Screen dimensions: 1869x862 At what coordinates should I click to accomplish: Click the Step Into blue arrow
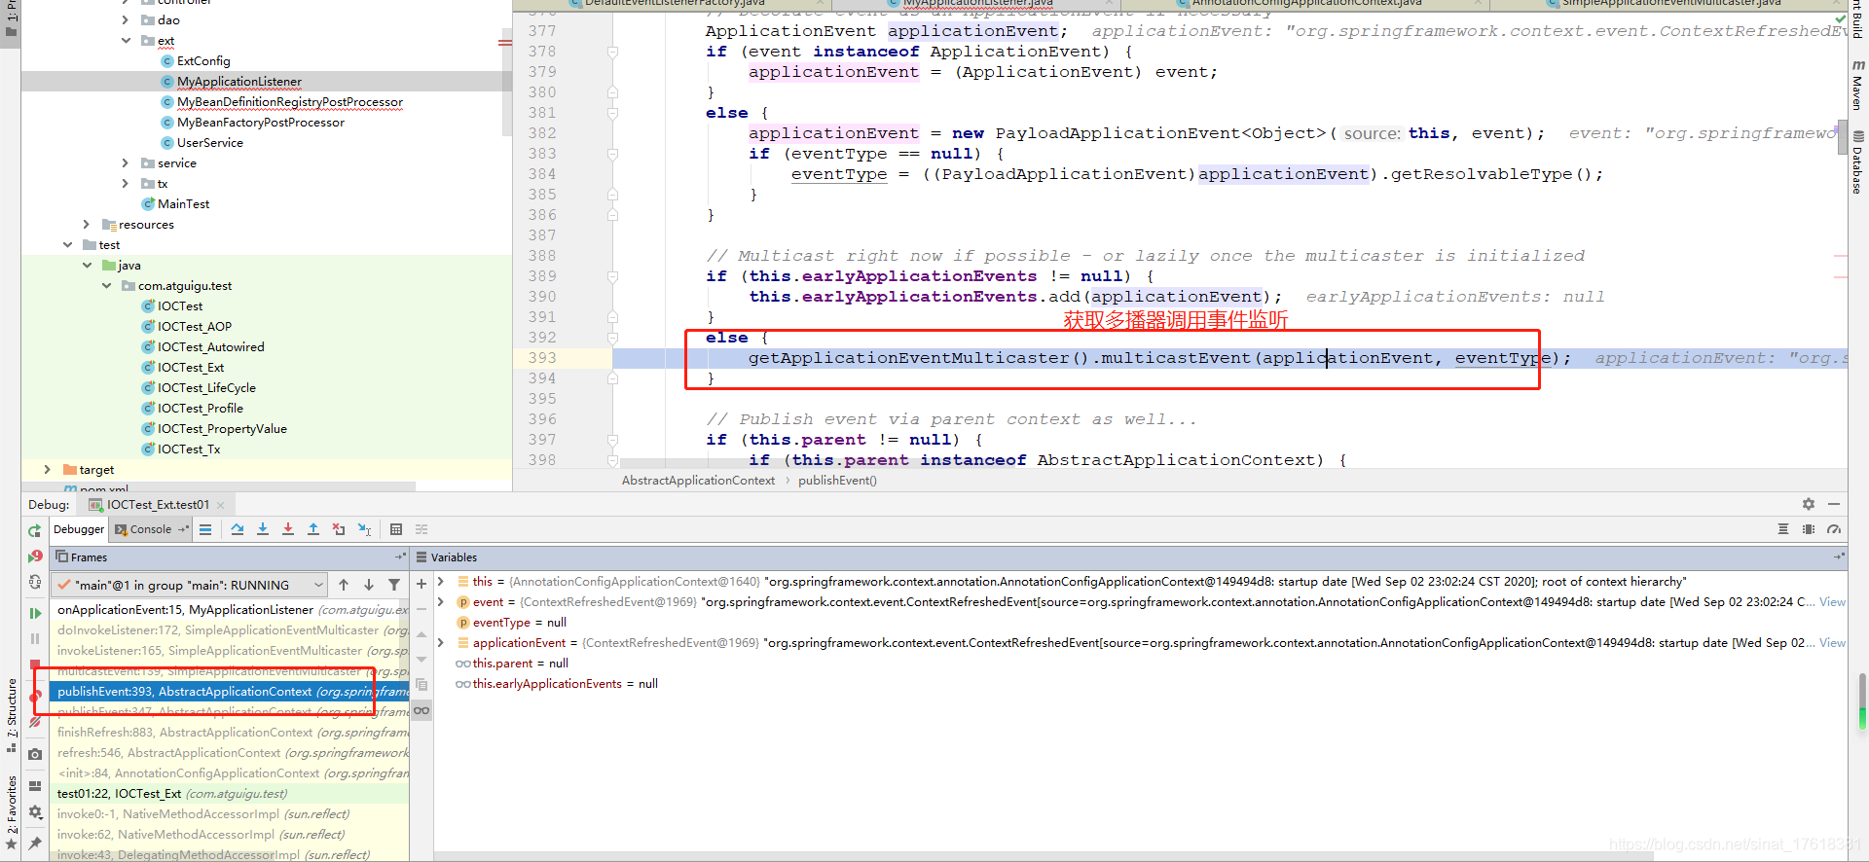[x=263, y=529]
